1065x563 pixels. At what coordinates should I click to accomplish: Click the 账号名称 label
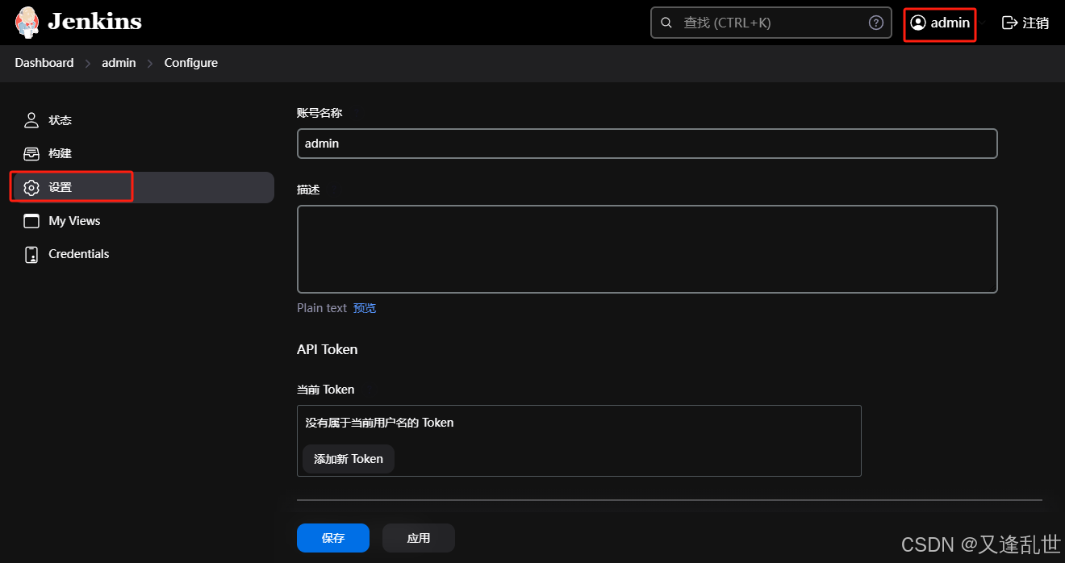pyautogui.click(x=319, y=113)
